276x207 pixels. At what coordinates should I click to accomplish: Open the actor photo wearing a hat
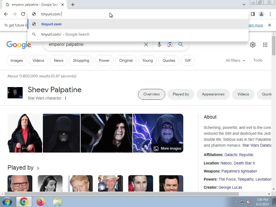[x=110, y=183]
